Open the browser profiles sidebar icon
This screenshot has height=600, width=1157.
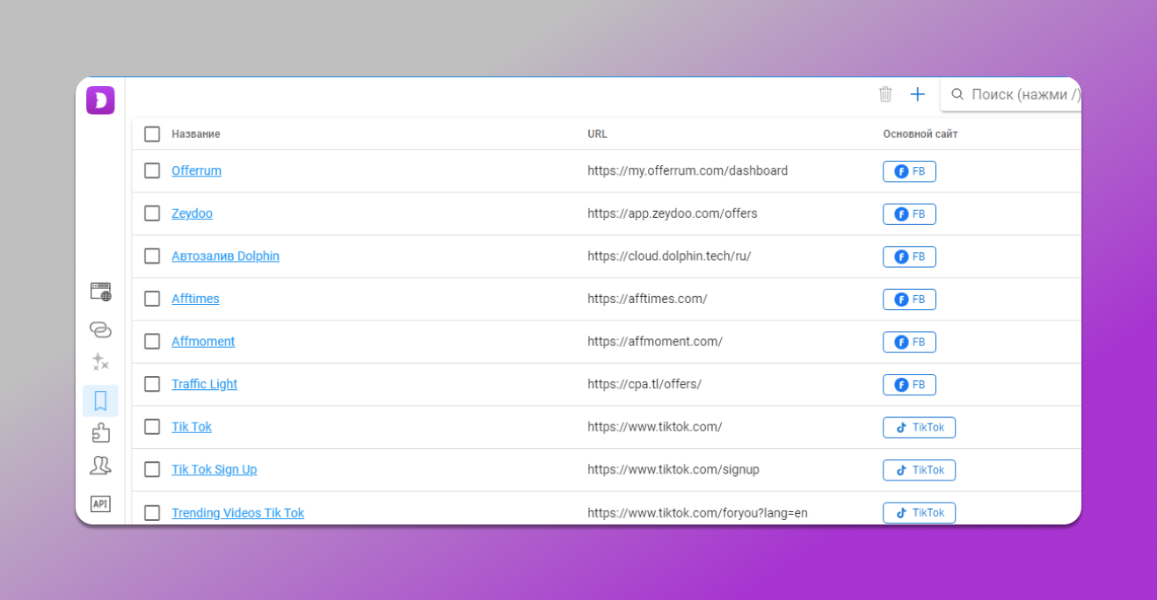(100, 292)
